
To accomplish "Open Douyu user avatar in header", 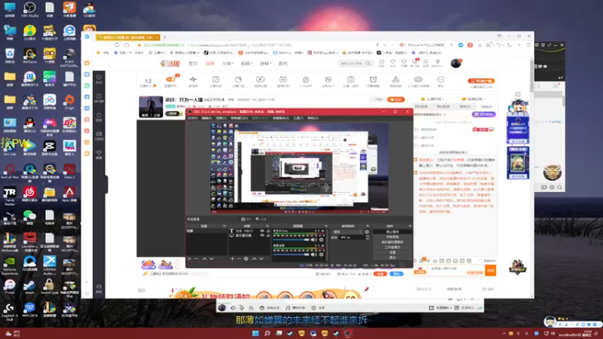I will pyautogui.click(x=456, y=63).
